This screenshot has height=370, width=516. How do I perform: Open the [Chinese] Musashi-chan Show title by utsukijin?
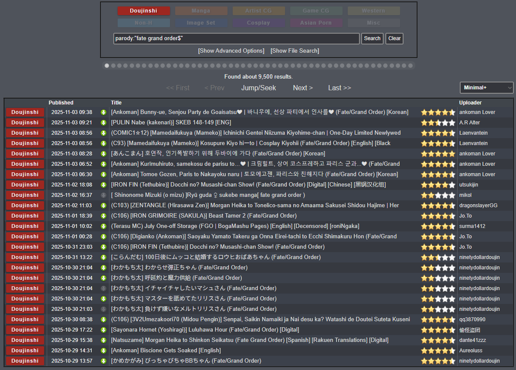pyautogui.click(x=248, y=185)
